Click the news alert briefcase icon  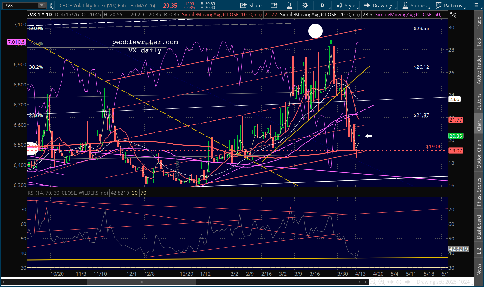point(274,5)
